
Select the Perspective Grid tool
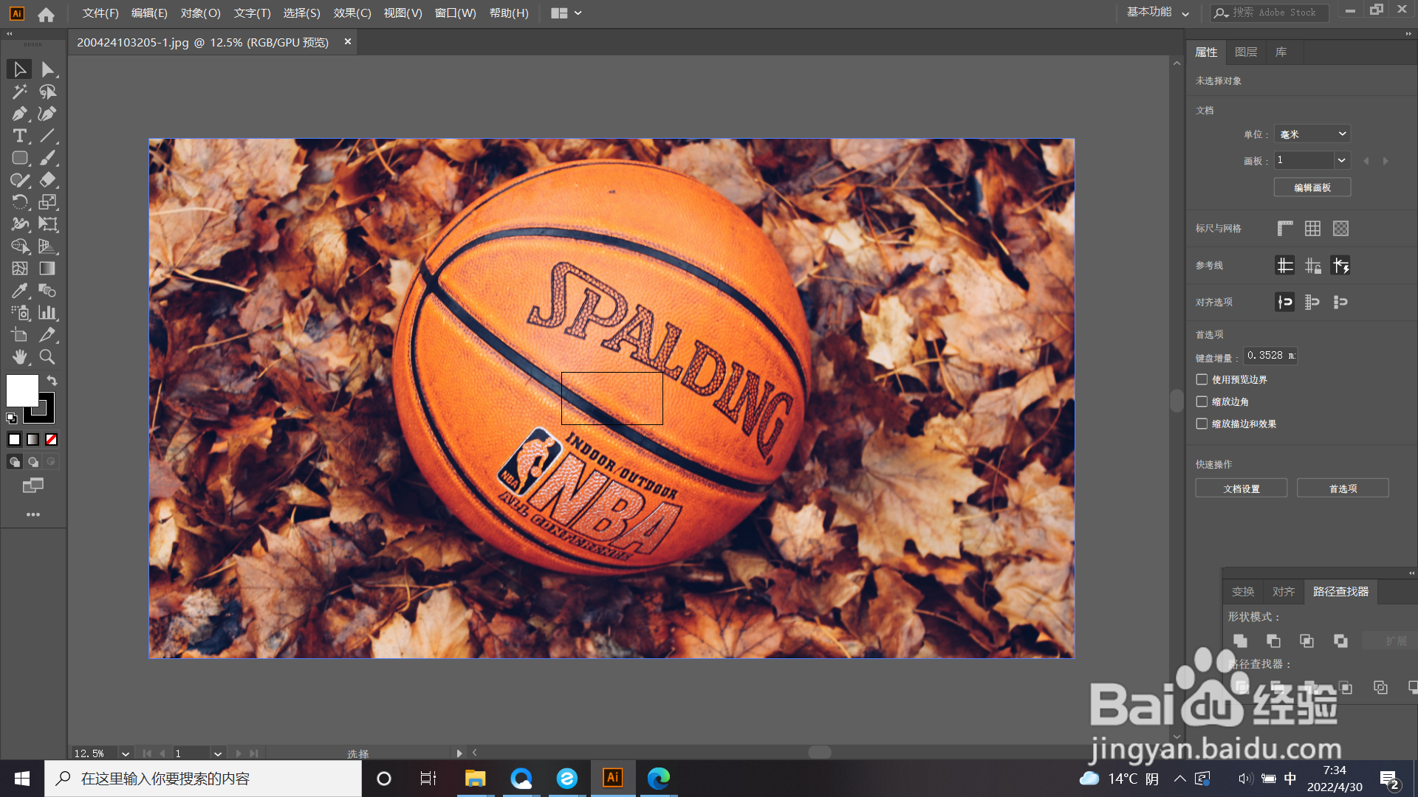48,246
